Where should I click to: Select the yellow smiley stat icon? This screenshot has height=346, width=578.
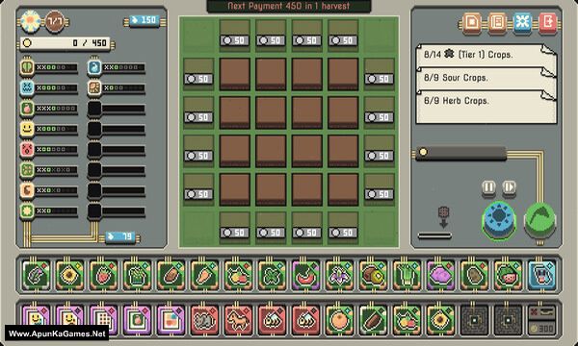[27, 129]
